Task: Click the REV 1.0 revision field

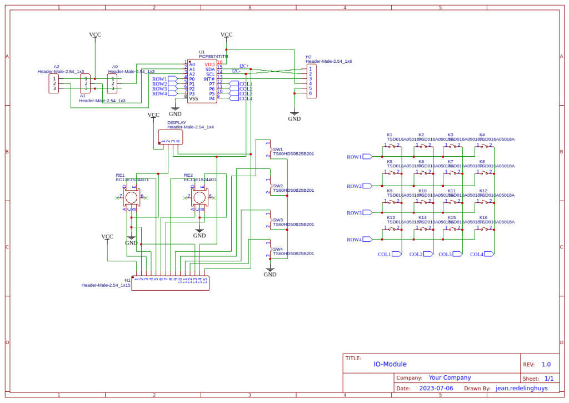Action: (x=546, y=365)
